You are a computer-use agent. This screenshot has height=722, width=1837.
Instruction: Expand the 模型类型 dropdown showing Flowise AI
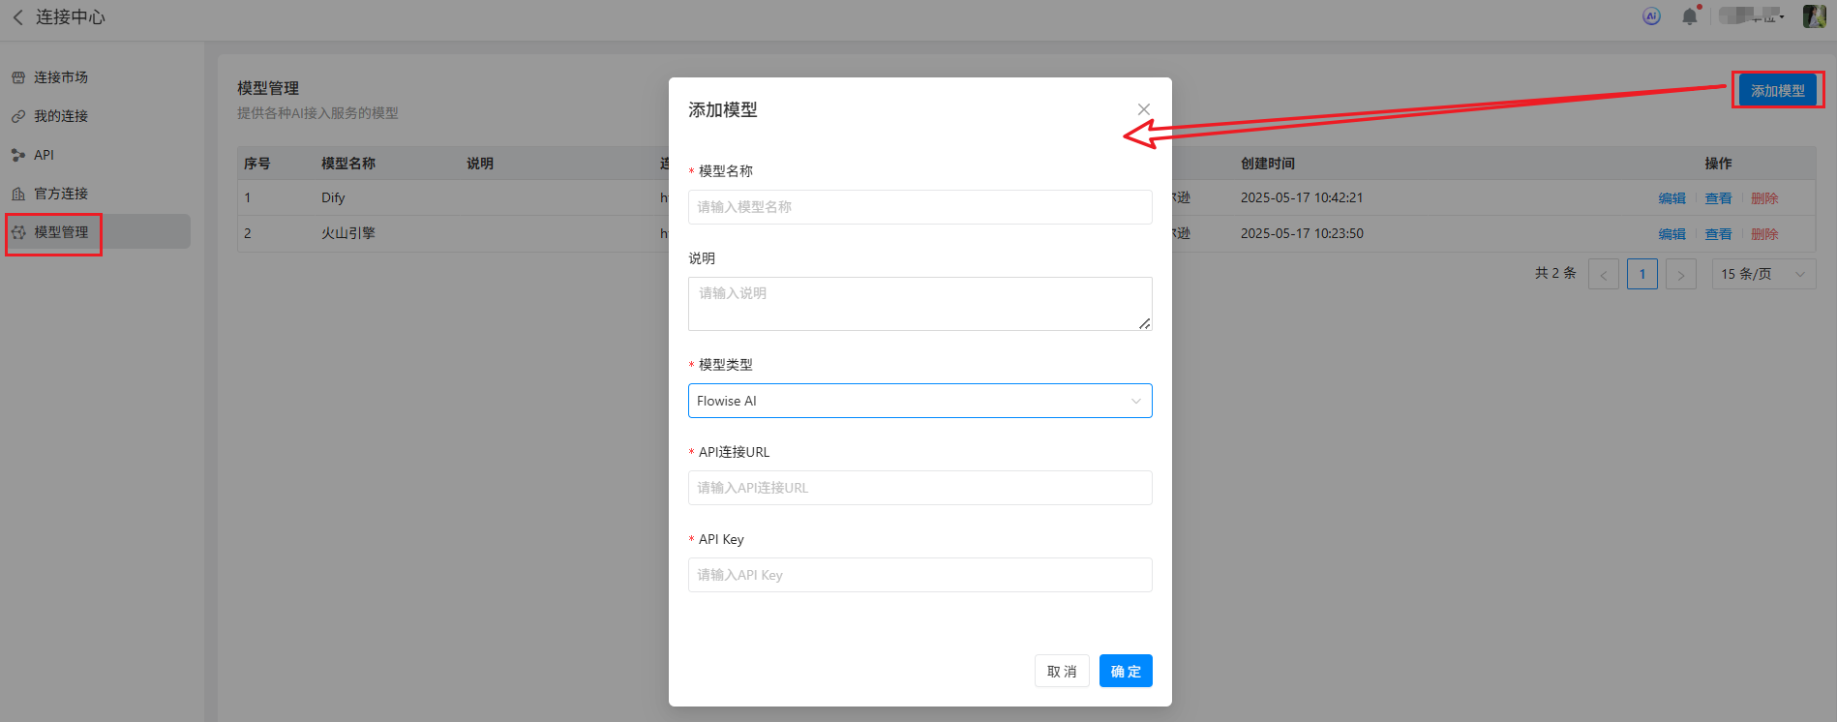point(919,401)
